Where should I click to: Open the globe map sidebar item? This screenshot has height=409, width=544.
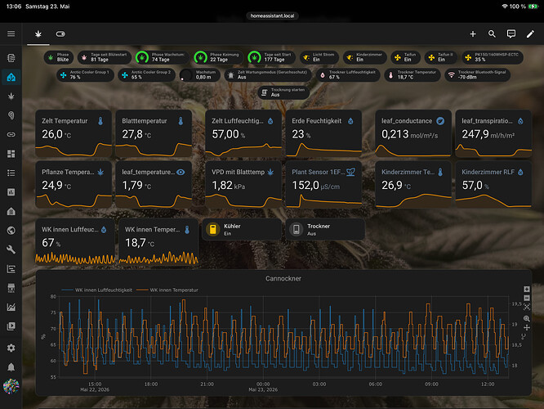[x=11, y=231]
